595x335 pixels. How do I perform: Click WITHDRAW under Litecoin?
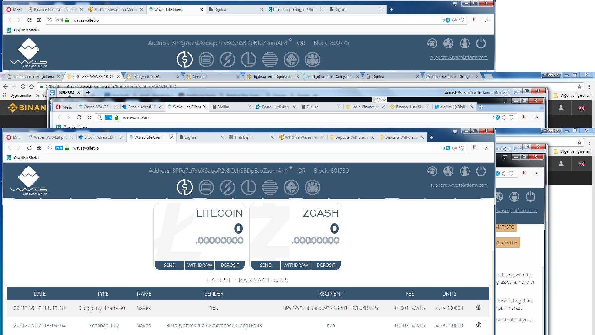coord(200,265)
